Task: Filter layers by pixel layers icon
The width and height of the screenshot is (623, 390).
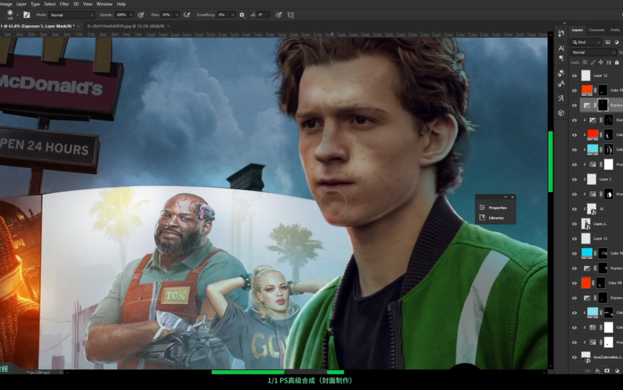Action: click(608, 42)
